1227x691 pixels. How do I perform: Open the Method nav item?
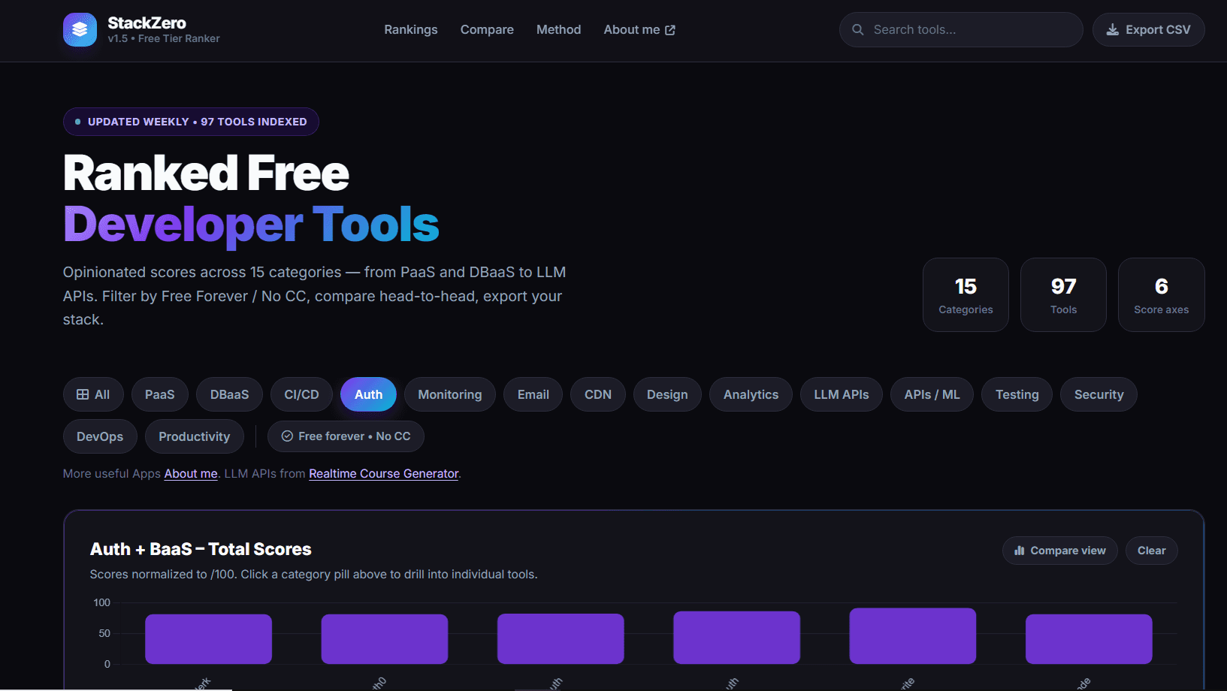[558, 30]
